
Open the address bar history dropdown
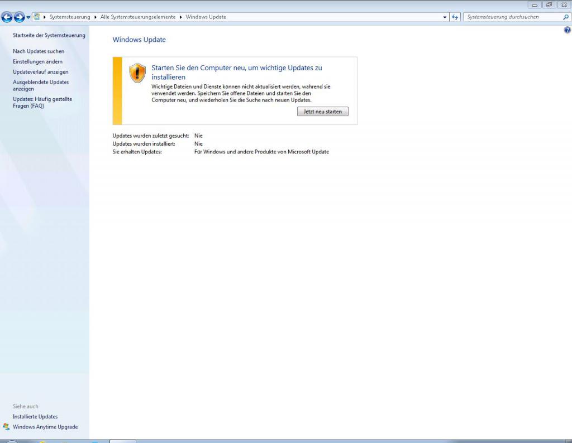point(445,17)
